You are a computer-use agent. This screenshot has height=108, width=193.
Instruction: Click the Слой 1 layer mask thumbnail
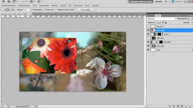click(160, 34)
